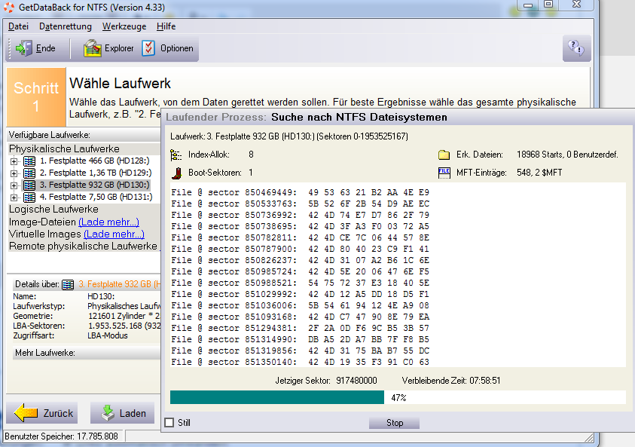This screenshot has height=447, width=635.
Task: Open the Hilfe menu
Action: pos(166,26)
